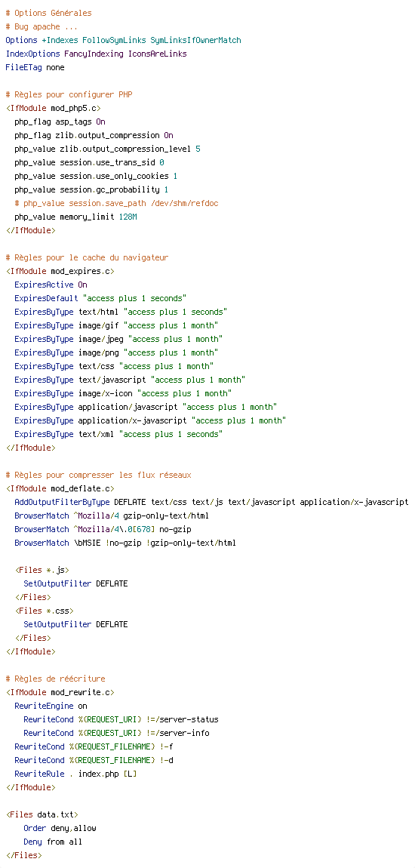Click the 'Options Générales' comment line
The width and height of the screenshot is (415, 868).
coord(49,14)
